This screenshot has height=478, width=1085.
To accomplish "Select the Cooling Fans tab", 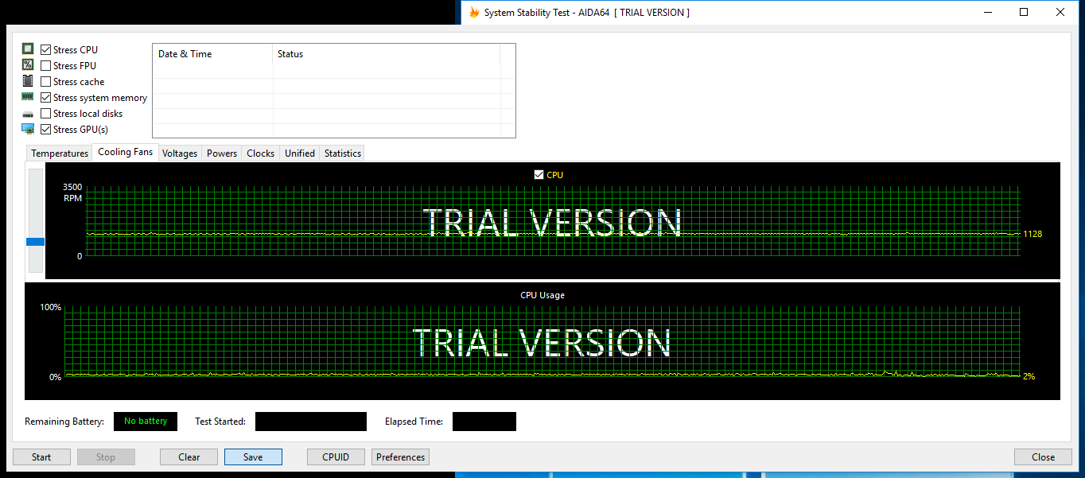I will coord(126,152).
